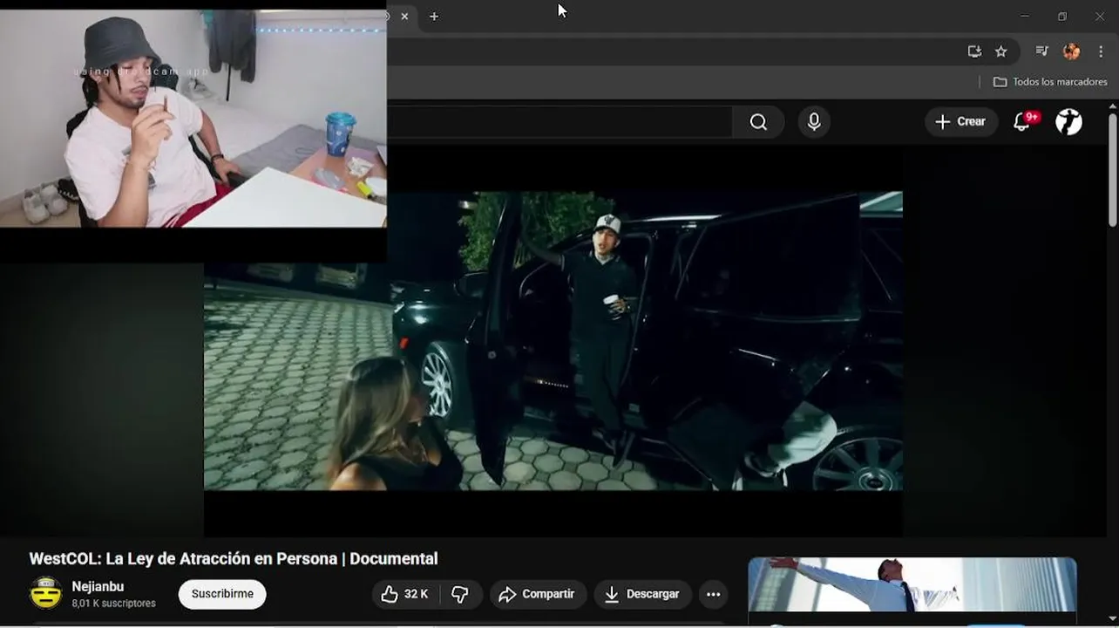The width and height of the screenshot is (1119, 628).
Task: Click the Suscribirme button
Action: [x=222, y=594]
